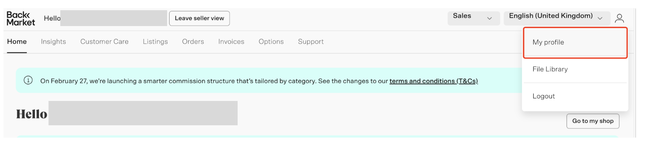The height and width of the screenshot is (147, 646).
Task: View the Invoices tab
Action: pyautogui.click(x=231, y=42)
